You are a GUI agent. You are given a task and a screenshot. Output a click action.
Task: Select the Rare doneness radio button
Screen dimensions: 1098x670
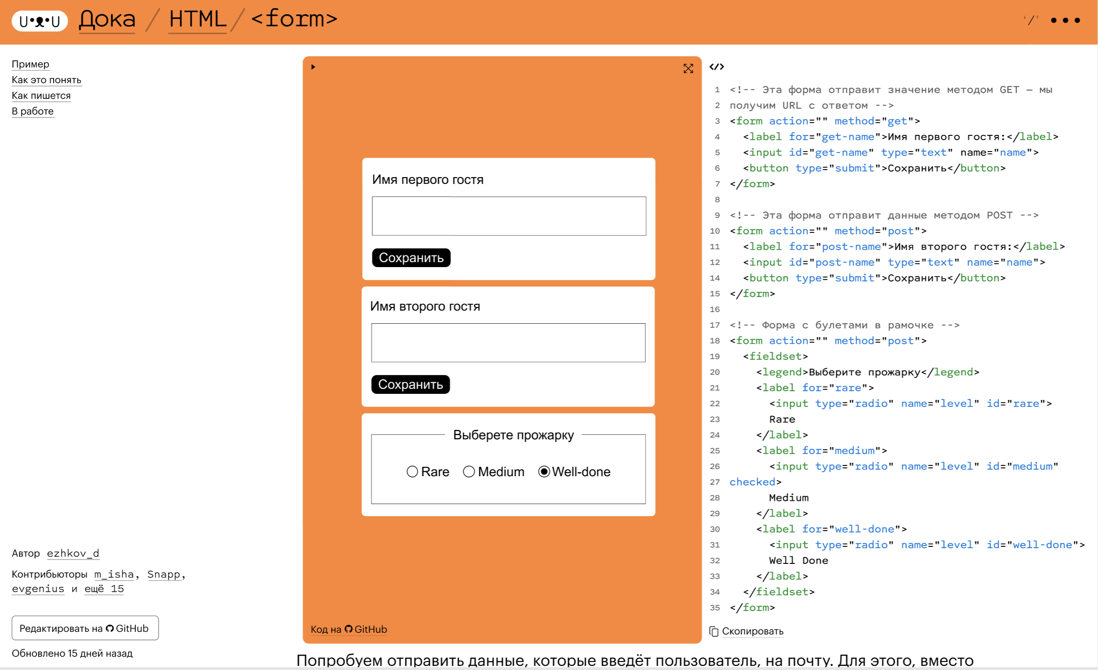pyautogui.click(x=412, y=472)
